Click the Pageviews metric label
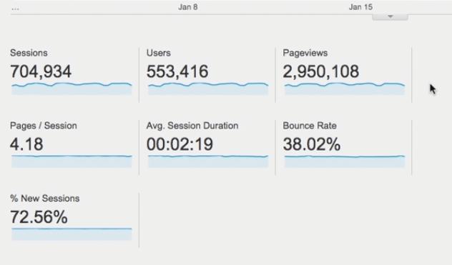Viewport: 452px width, 265px height. (x=305, y=53)
